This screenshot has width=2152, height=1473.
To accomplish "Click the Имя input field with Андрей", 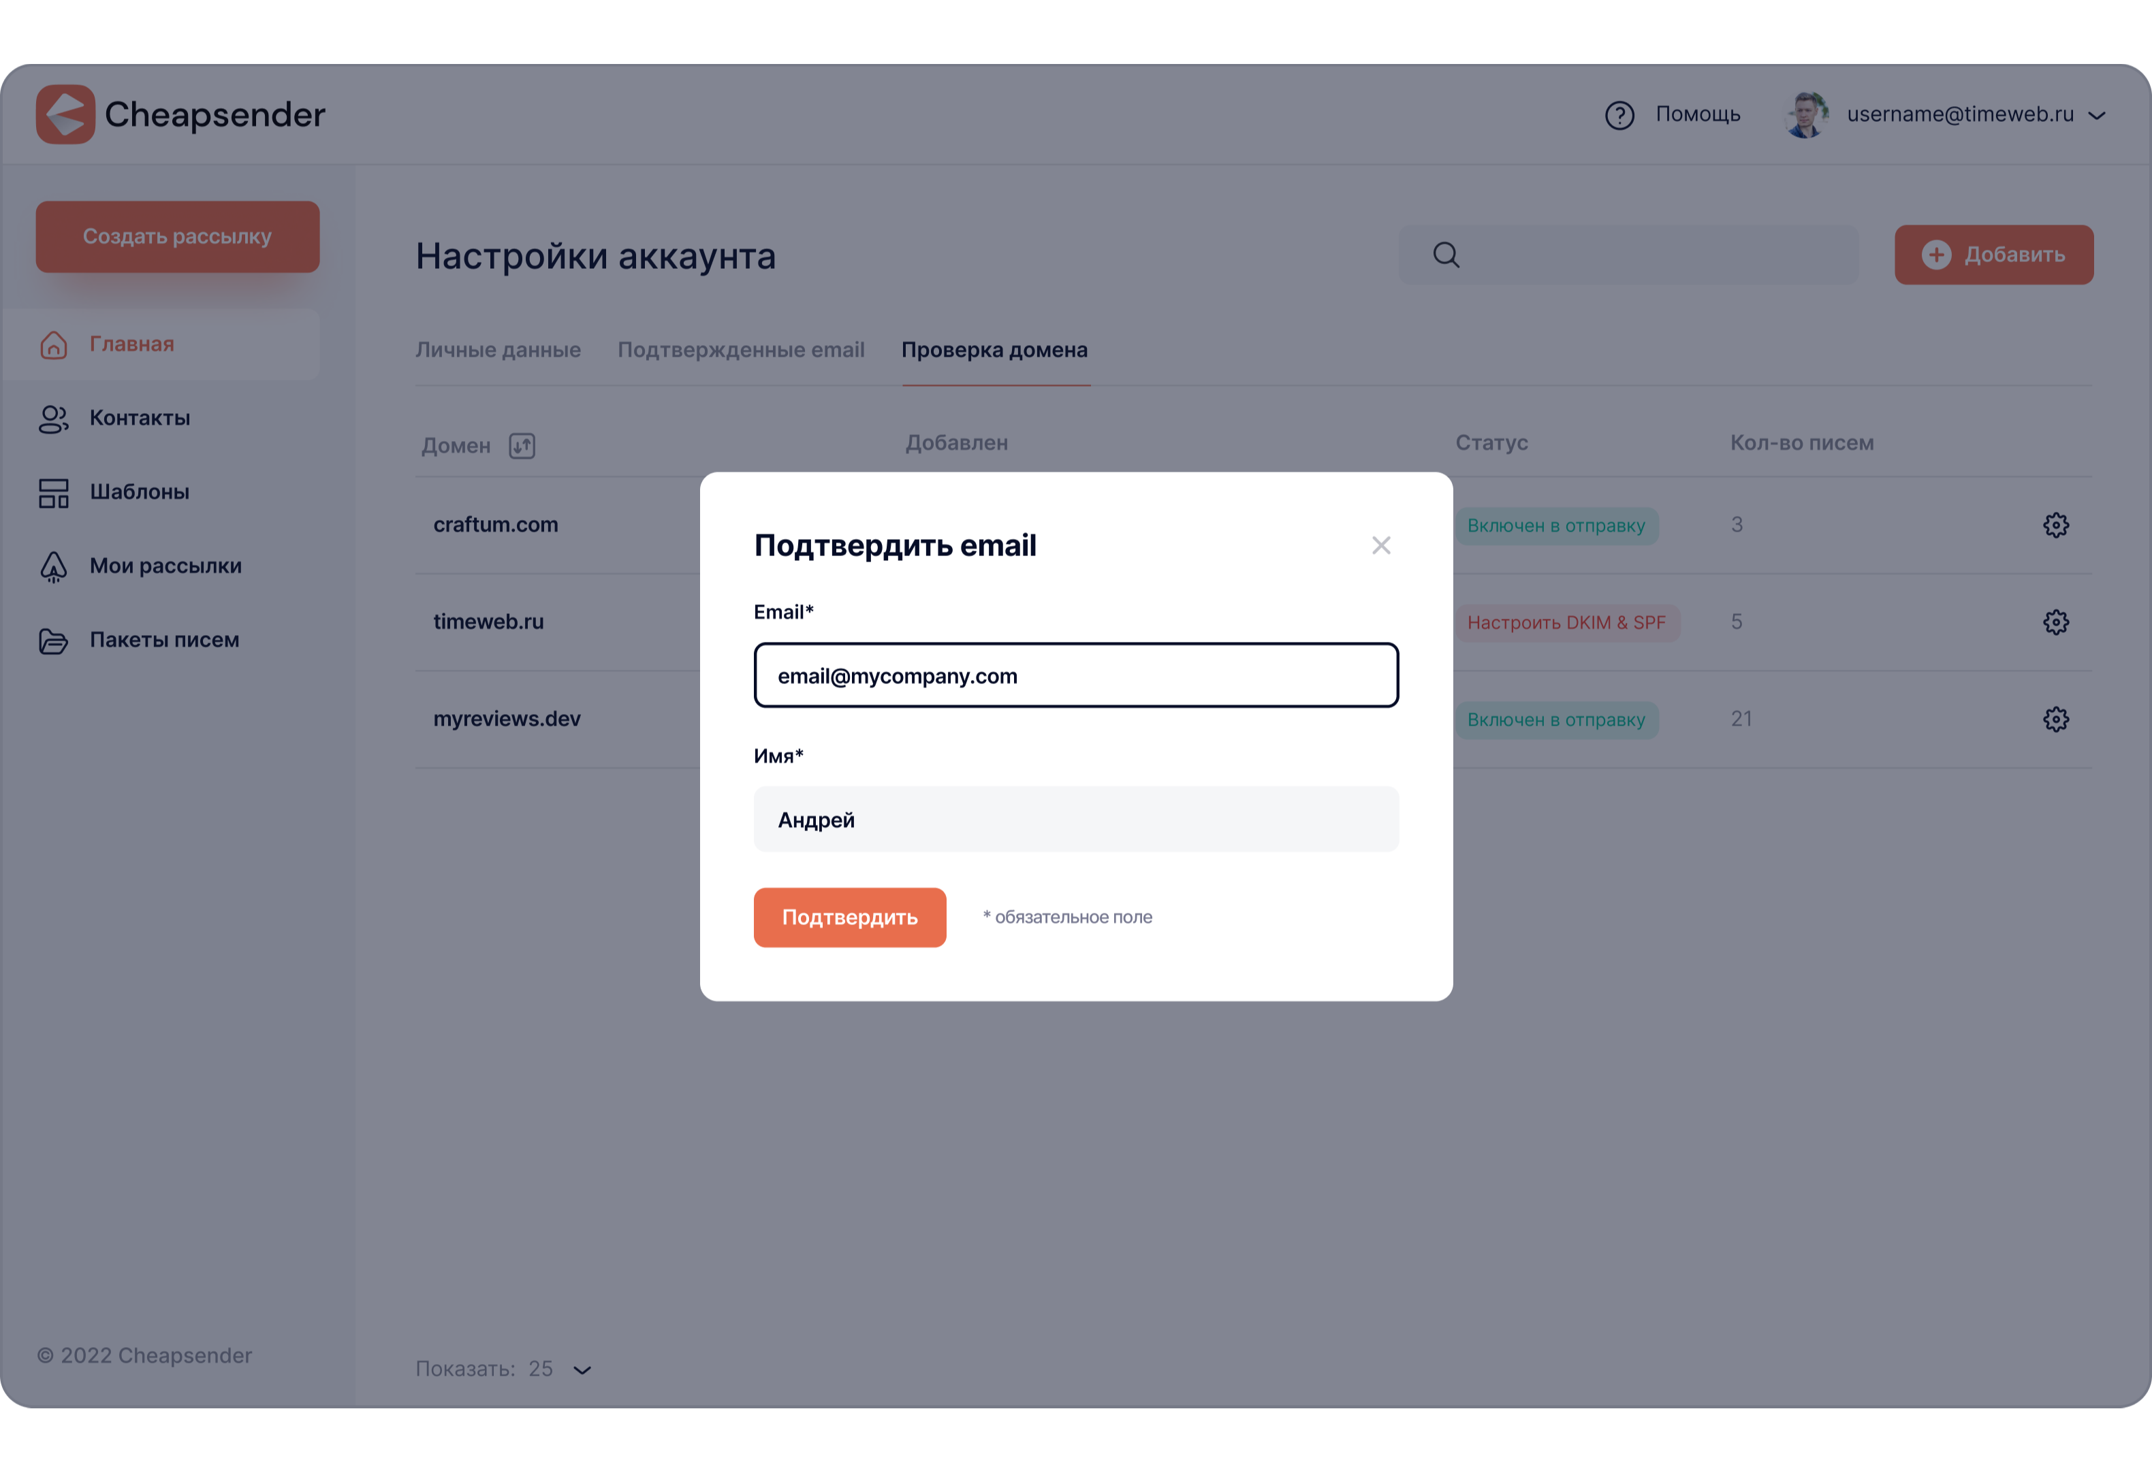I will point(1076,820).
